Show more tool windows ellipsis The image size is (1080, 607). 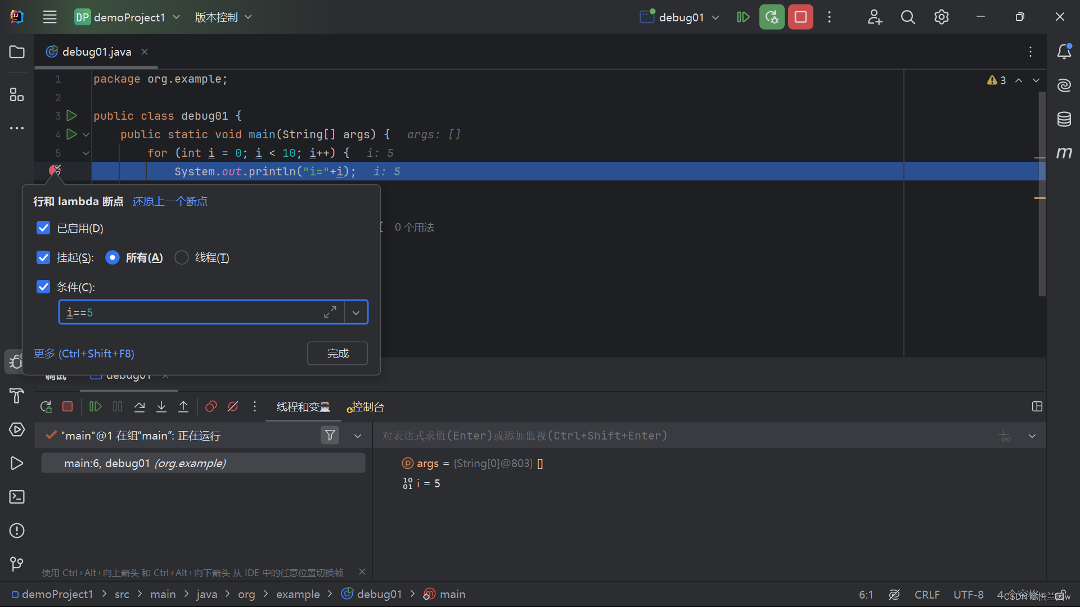[x=17, y=128]
